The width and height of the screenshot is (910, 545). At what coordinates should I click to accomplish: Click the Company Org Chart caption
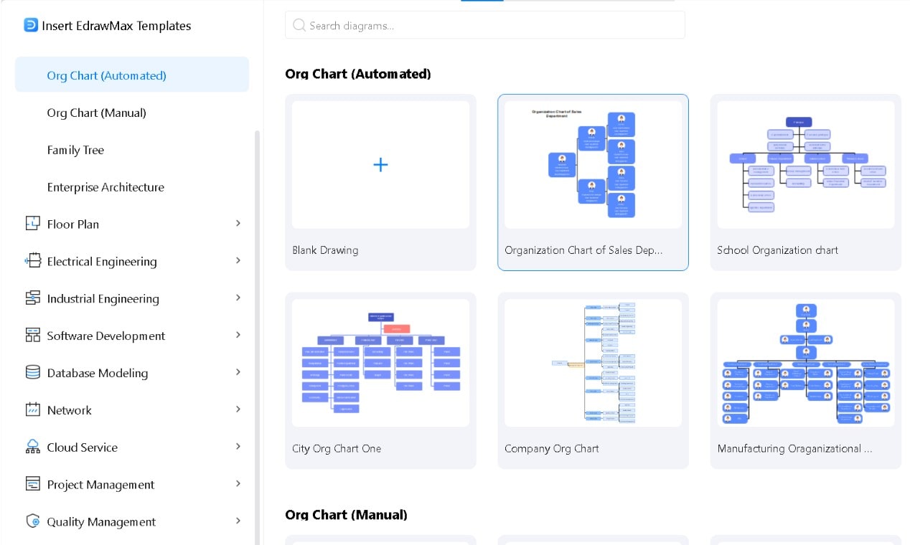click(x=551, y=449)
